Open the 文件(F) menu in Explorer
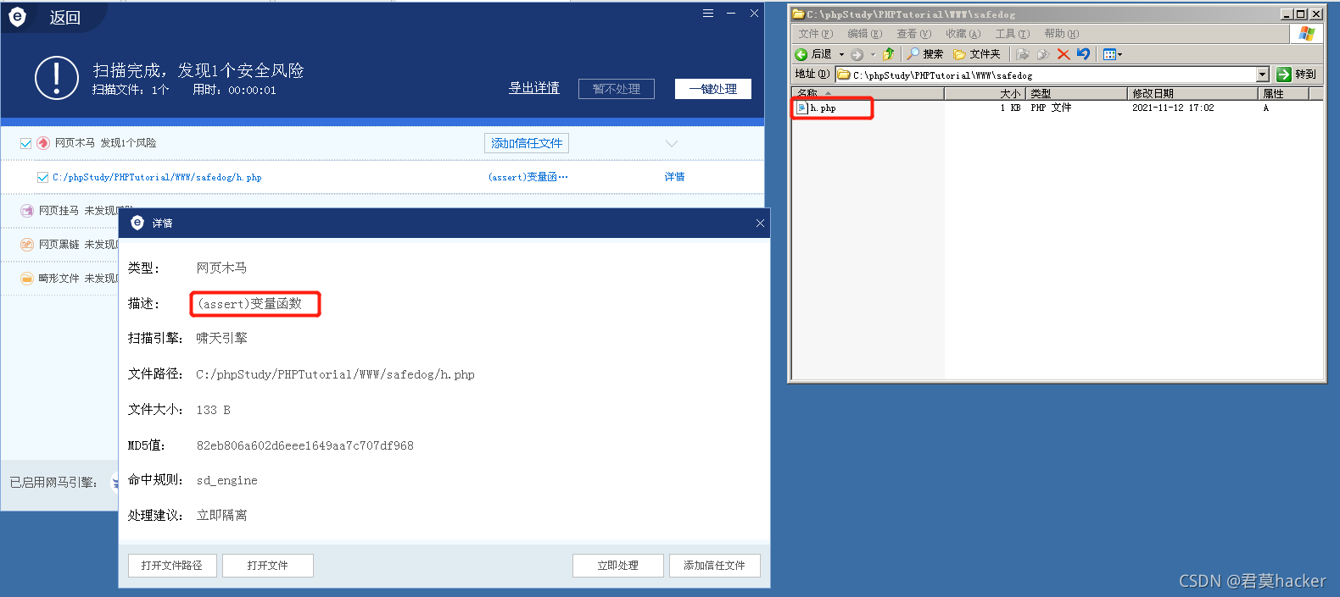 (816, 34)
